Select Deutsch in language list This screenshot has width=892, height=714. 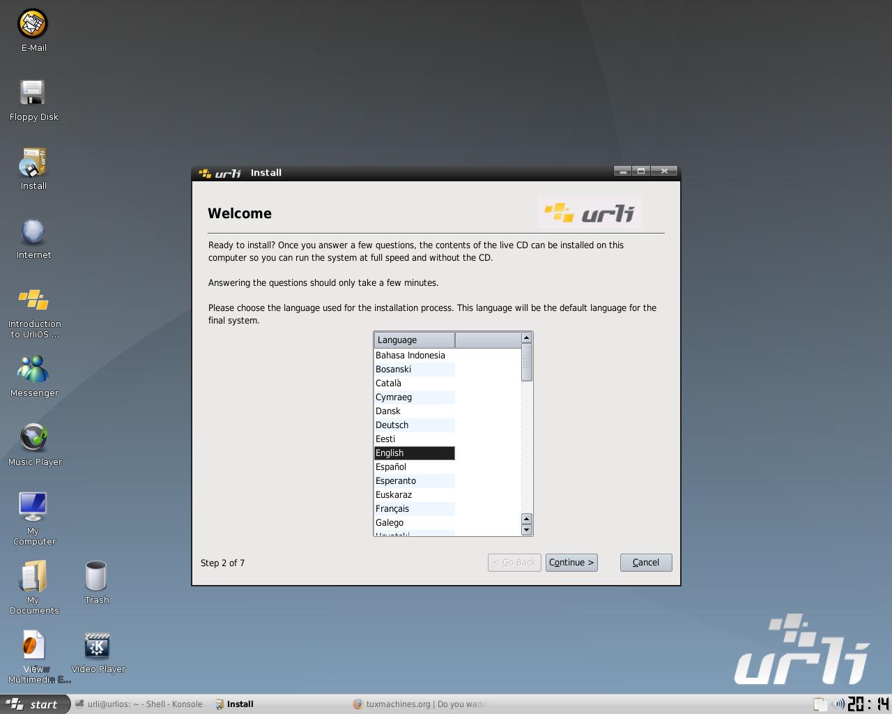tap(414, 425)
